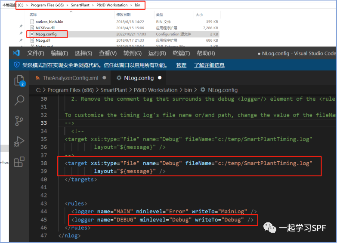Open Source Control in activity bar
The width and height of the screenshot is (337, 243).
19,121
